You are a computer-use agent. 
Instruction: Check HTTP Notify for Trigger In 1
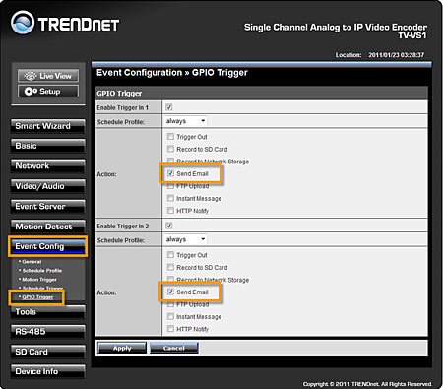pyautogui.click(x=170, y=210)
